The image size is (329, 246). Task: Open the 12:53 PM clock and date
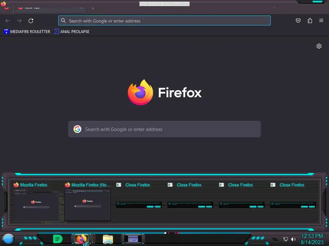click(x=312, y=239)
